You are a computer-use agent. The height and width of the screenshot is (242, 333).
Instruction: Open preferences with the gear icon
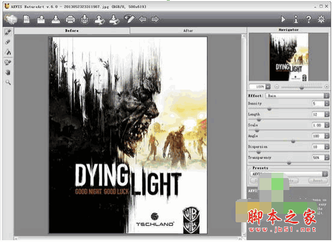[x=321, y=19]
